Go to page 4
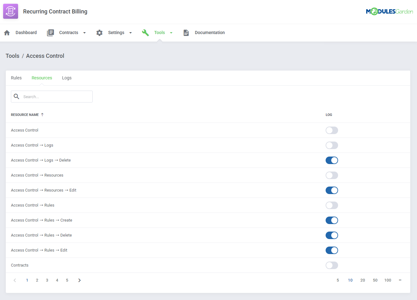Screen dimensions: 417x300 tap(57, 280)
